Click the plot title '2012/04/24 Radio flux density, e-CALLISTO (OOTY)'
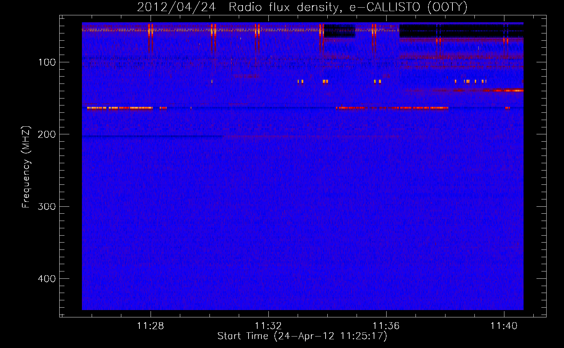 [302, 7]
